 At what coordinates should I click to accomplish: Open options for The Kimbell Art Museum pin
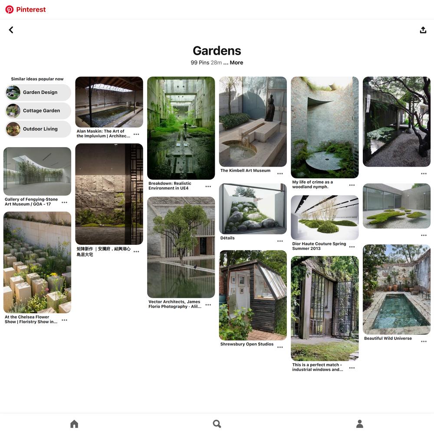click(x=280, y=174)
